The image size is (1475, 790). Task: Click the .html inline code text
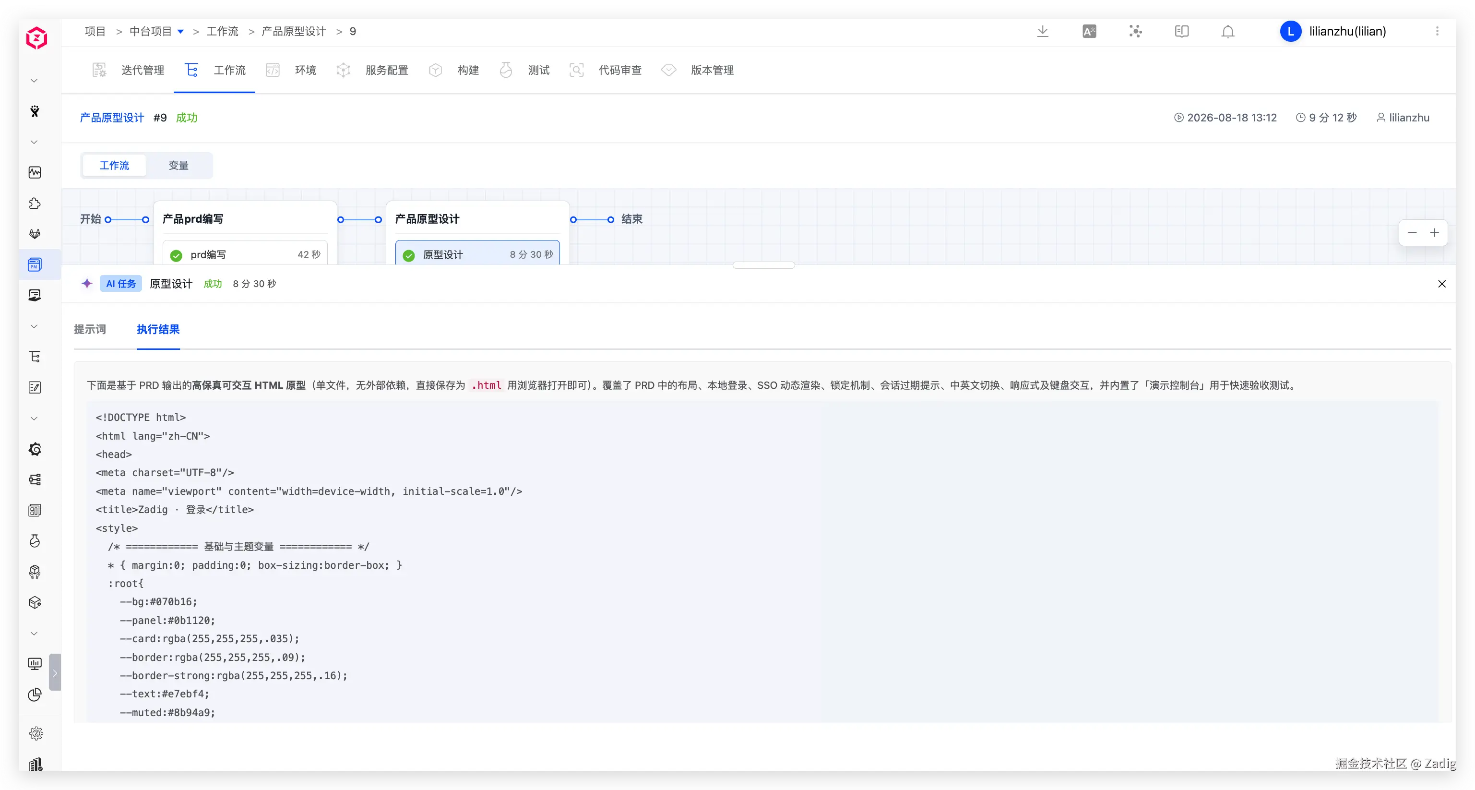tap(486, 385)
